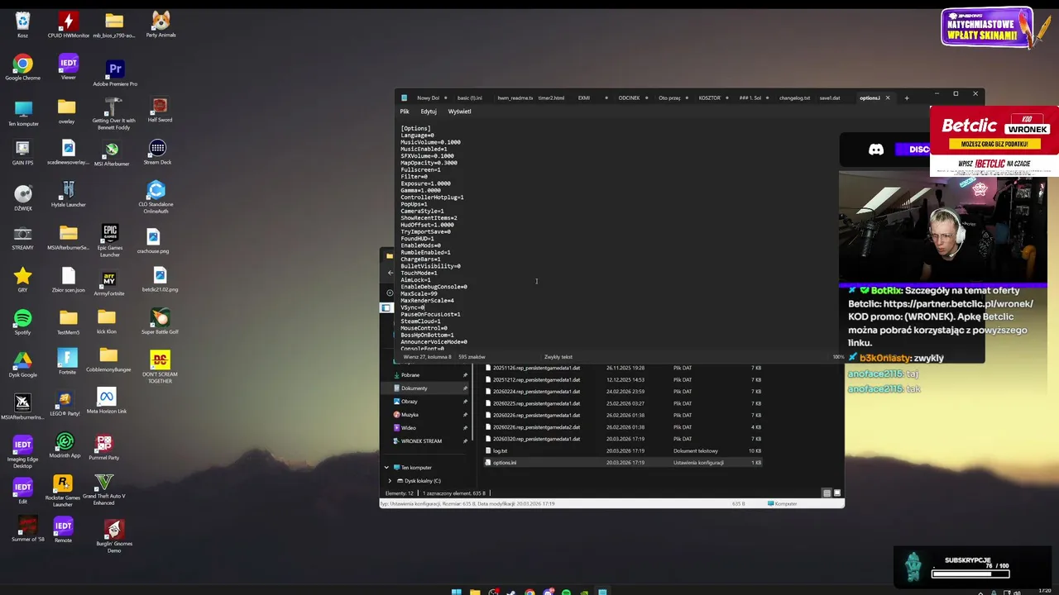Switch Explorer to details view icon
The height and width of the screenshot is (595, 1059).
click(x=827, y=493)
